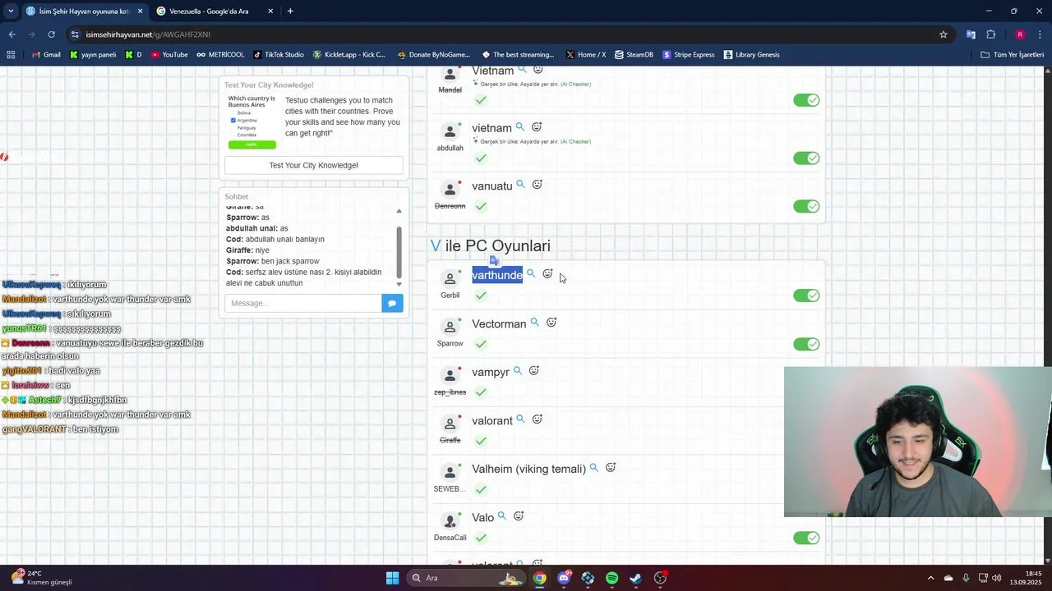Toggle approval switch for Mandal's Vietnam answer
Image resolution: width=1052 pixels, height=591 pixels.
coord(806,100)
